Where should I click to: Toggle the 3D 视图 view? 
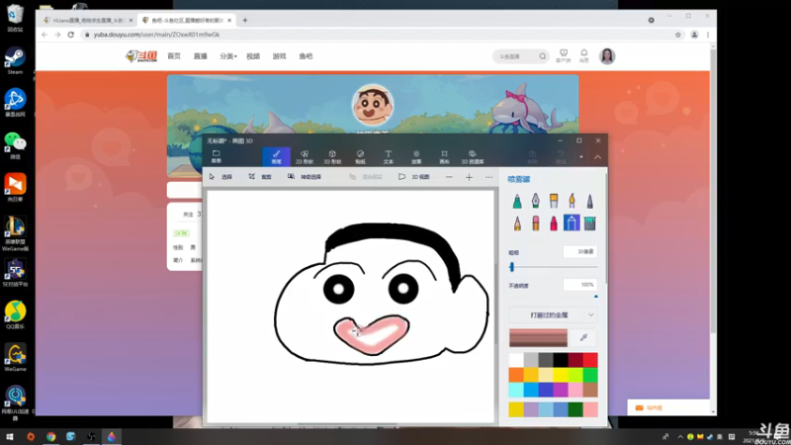[414, 177]
